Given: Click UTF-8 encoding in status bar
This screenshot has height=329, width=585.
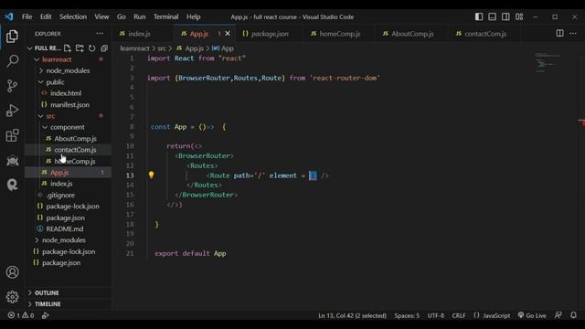Looking at the screenshot, I should pos(435,315).
